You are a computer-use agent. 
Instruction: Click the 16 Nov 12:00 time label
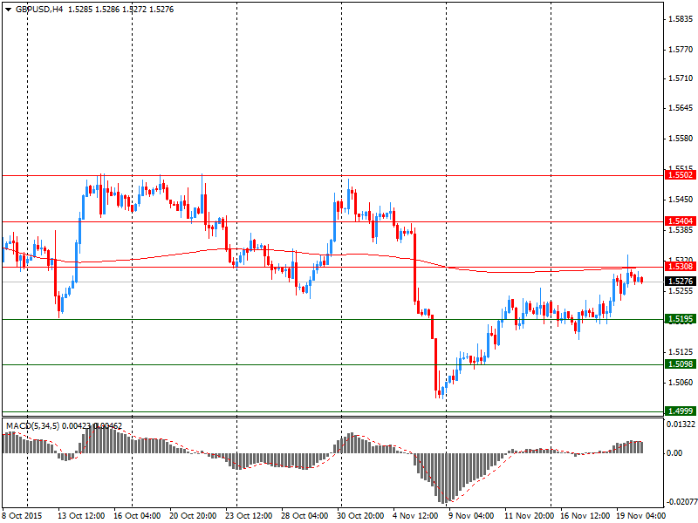585,516
